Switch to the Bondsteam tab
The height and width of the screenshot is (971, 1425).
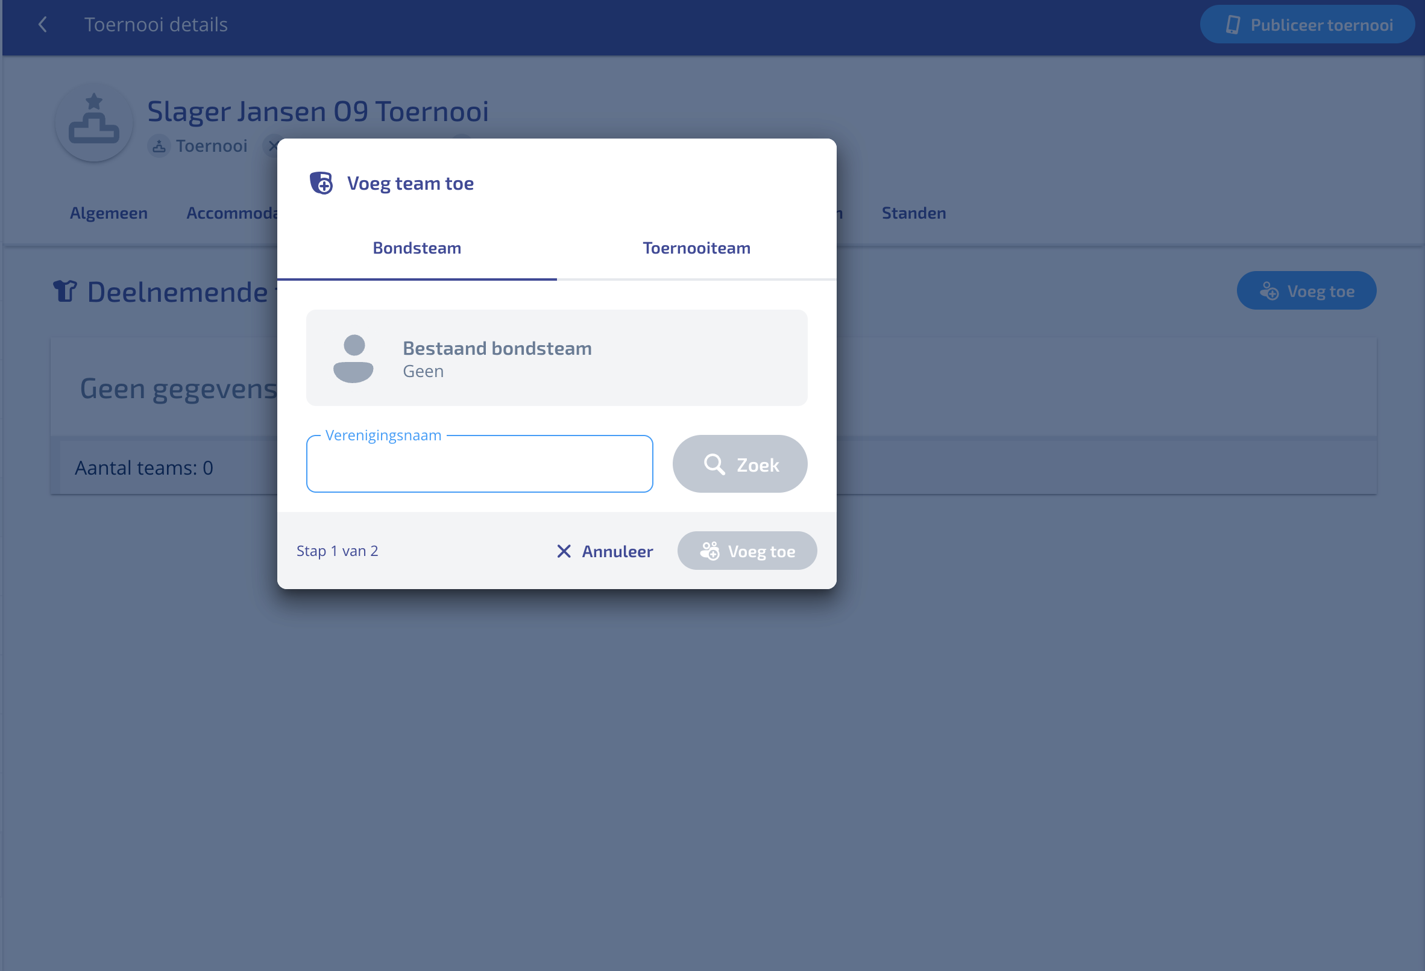[x=417, y=248]
